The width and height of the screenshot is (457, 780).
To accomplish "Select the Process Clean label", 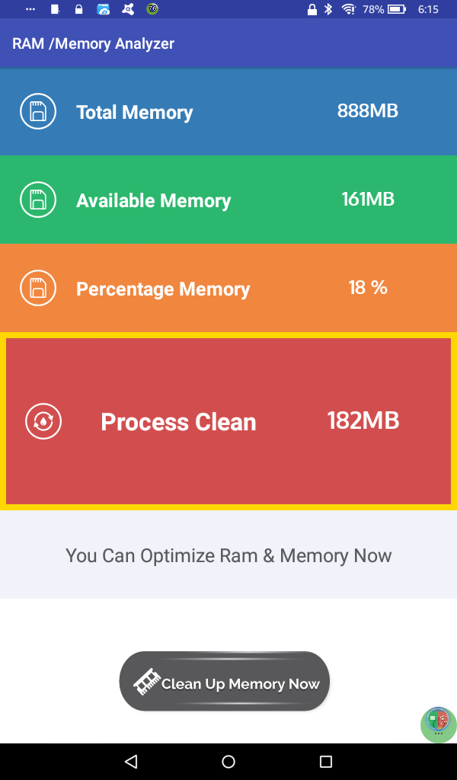I will tap(178, 422).
